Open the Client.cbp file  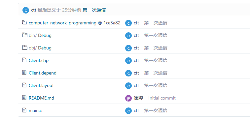pos(39,61)
